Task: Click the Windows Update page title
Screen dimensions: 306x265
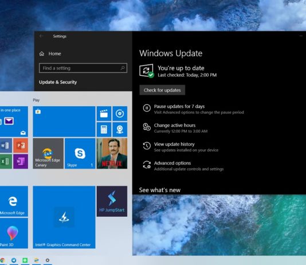Action: pos(171,53)
